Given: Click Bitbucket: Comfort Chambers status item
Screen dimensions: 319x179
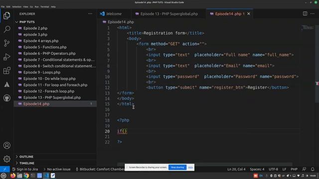Looking at the screenshot, I should coord(100,169).
